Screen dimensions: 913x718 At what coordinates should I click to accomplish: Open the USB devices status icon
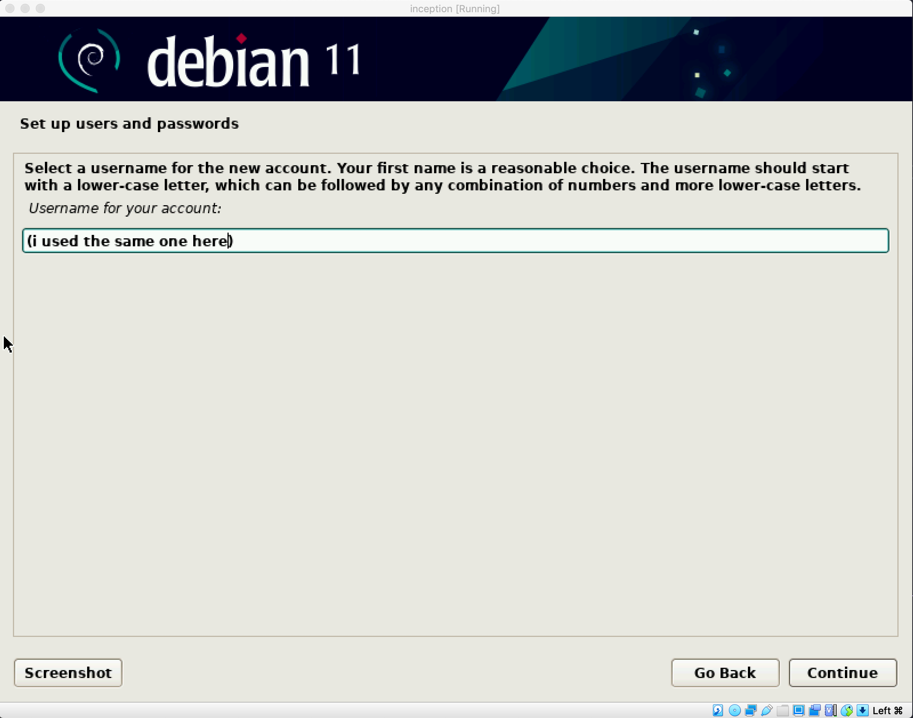767,710
